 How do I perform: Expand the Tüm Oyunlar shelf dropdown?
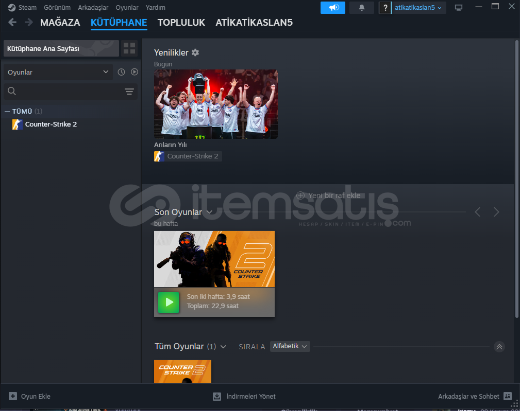click(x=223, y=347)
